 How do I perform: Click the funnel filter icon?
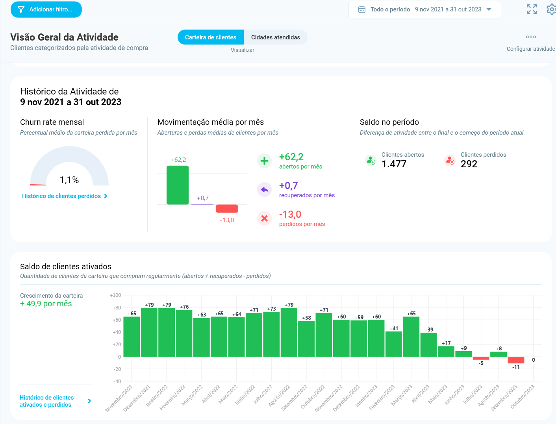[21, 9]
